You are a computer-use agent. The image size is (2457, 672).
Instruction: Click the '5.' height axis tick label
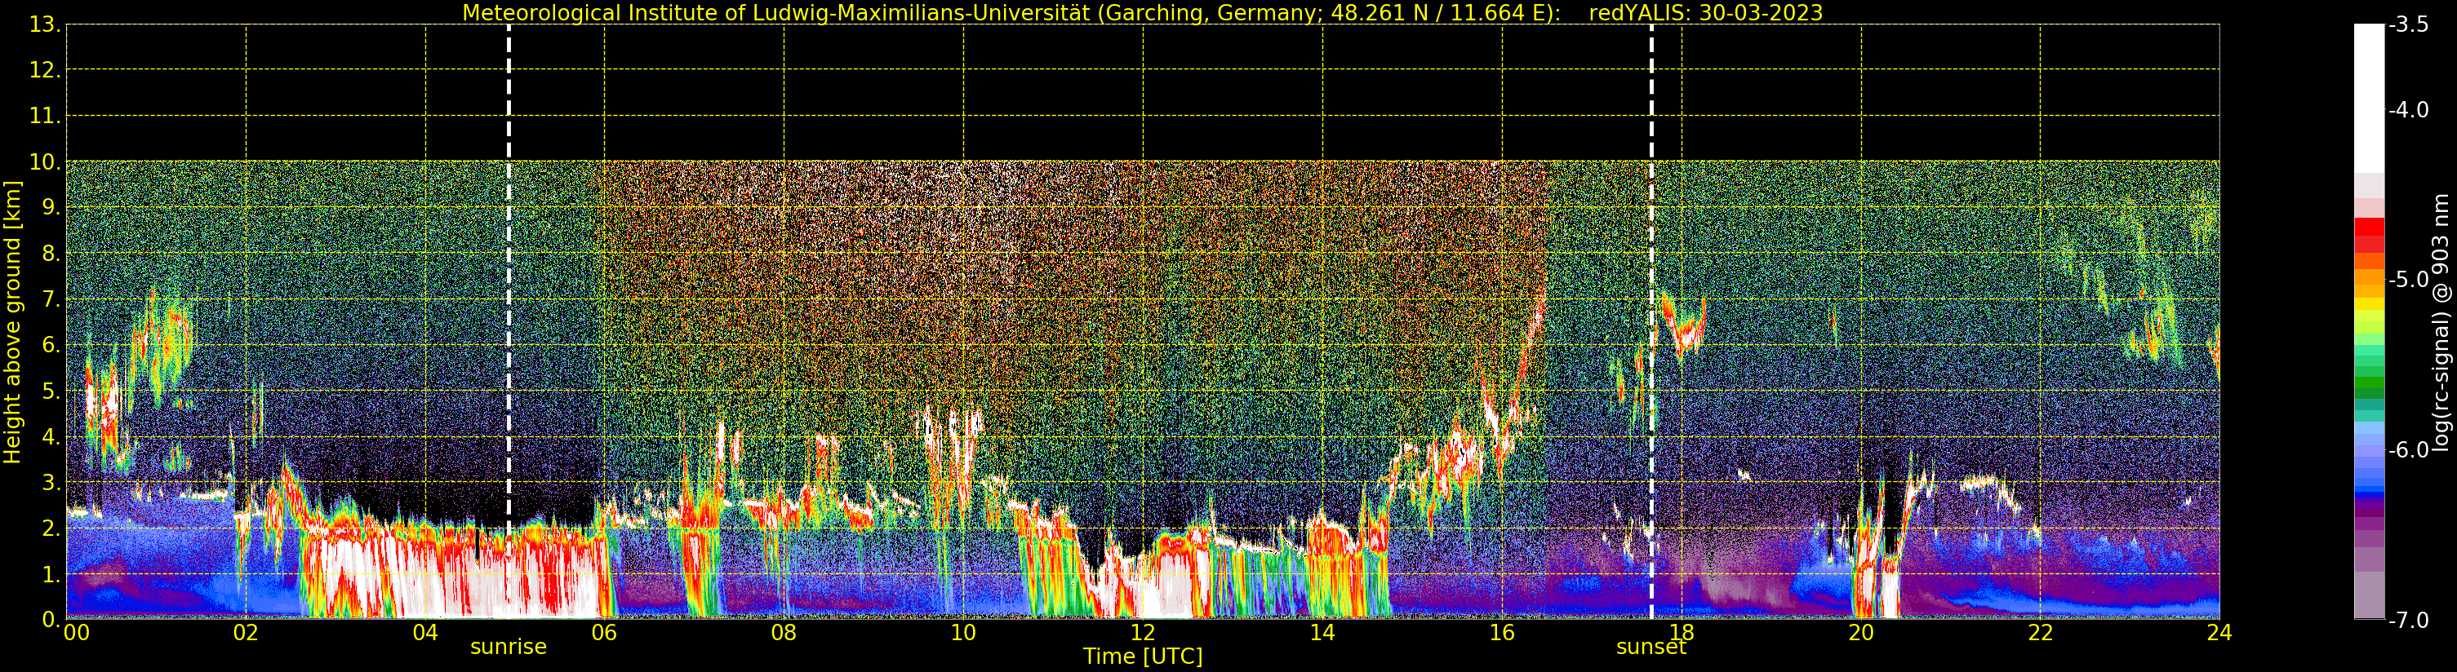51,391
